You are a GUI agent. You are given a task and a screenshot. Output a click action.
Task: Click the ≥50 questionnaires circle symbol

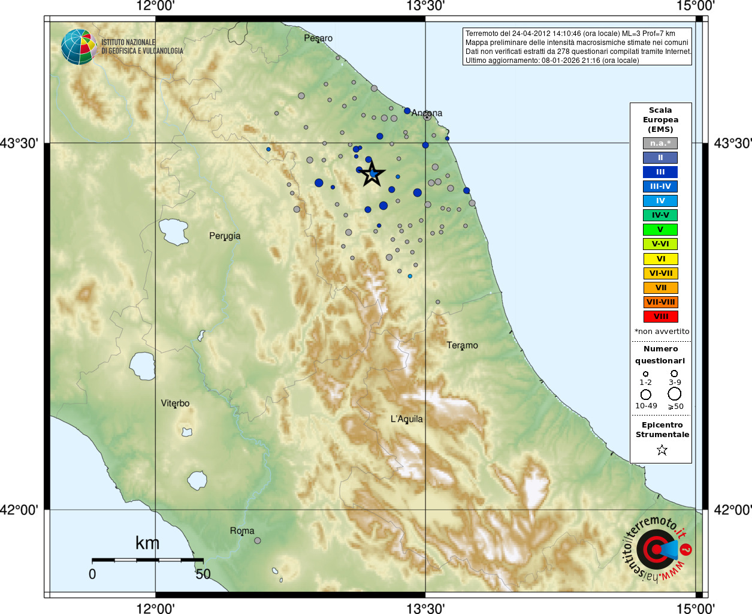675,394
